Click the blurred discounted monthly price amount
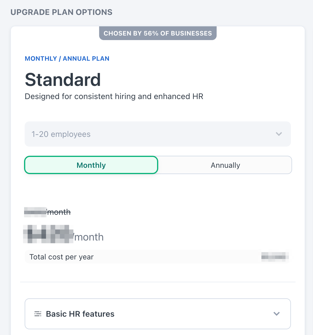 (x=48, y=234)
